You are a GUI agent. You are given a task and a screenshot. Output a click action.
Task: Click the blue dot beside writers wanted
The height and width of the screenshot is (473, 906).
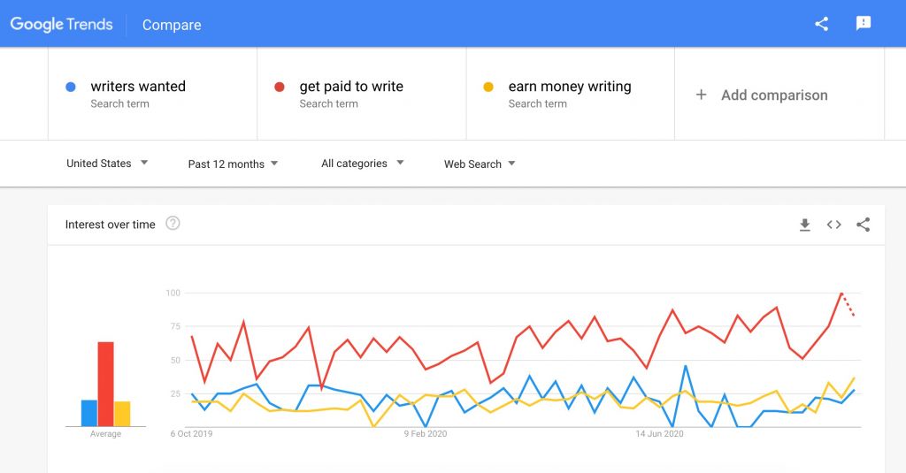[71, 87]
